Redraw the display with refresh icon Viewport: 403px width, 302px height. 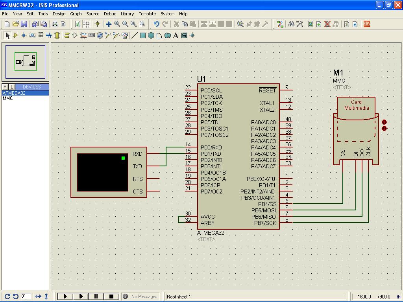tap(78, 24)
